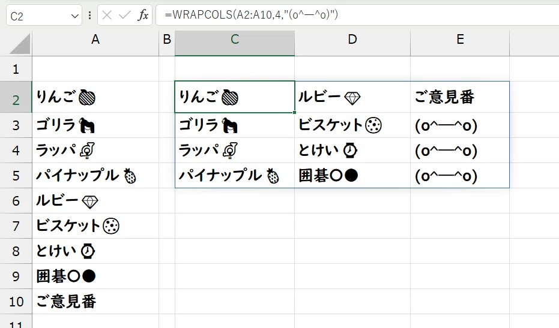Click cell A2 containing りんご
The height and width of the screenshot is (328, 559).
pos(95,97)
